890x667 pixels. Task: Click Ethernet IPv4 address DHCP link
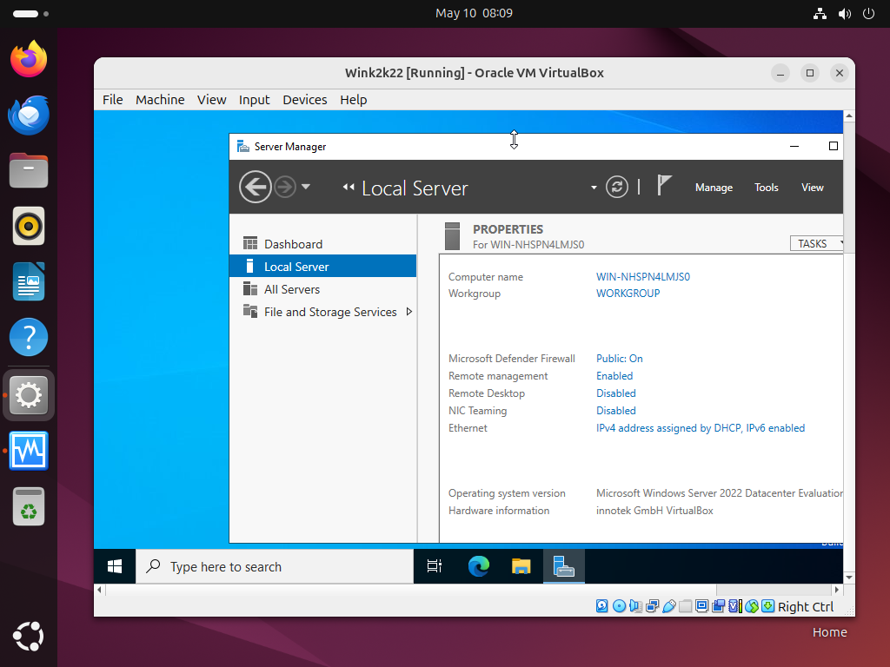pos(701,428)
